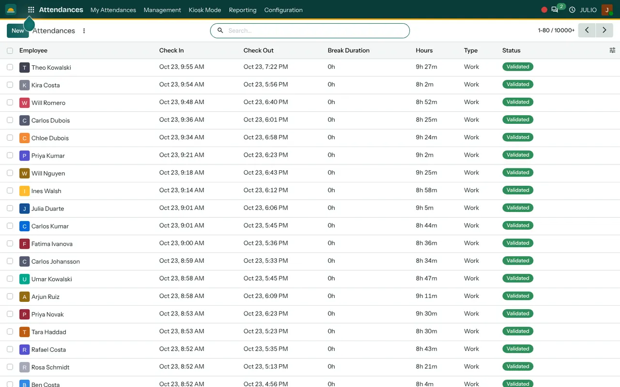The height and width of the screenshot is (387, 620).
Task: Click the 1-80 / 10000+ pager counter
Action: (x=556, y=30)
